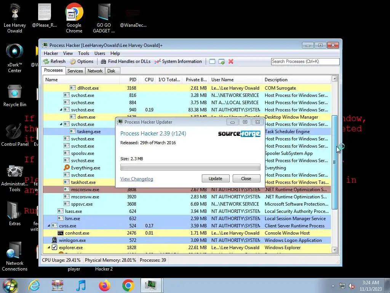This screenshot has width=390, height=293.
Task: Click the updater download progress bar
Action: pos(190,167)
